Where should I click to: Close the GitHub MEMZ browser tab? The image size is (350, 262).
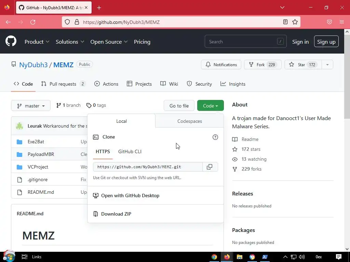click(86, 8)
